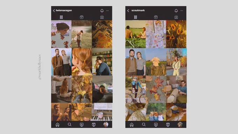Open mug on piano keys post
Viewport: 238px width, 134px height.
(x=102, y=112)
